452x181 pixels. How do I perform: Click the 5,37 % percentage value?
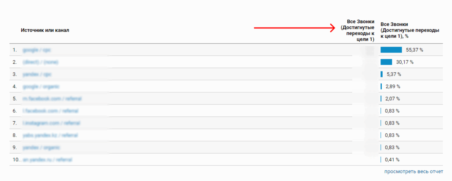coord(392,74)
